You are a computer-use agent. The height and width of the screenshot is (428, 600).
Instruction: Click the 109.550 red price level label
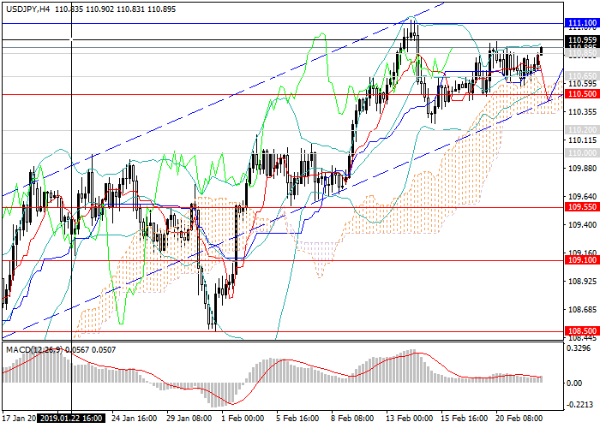(582, 207)
